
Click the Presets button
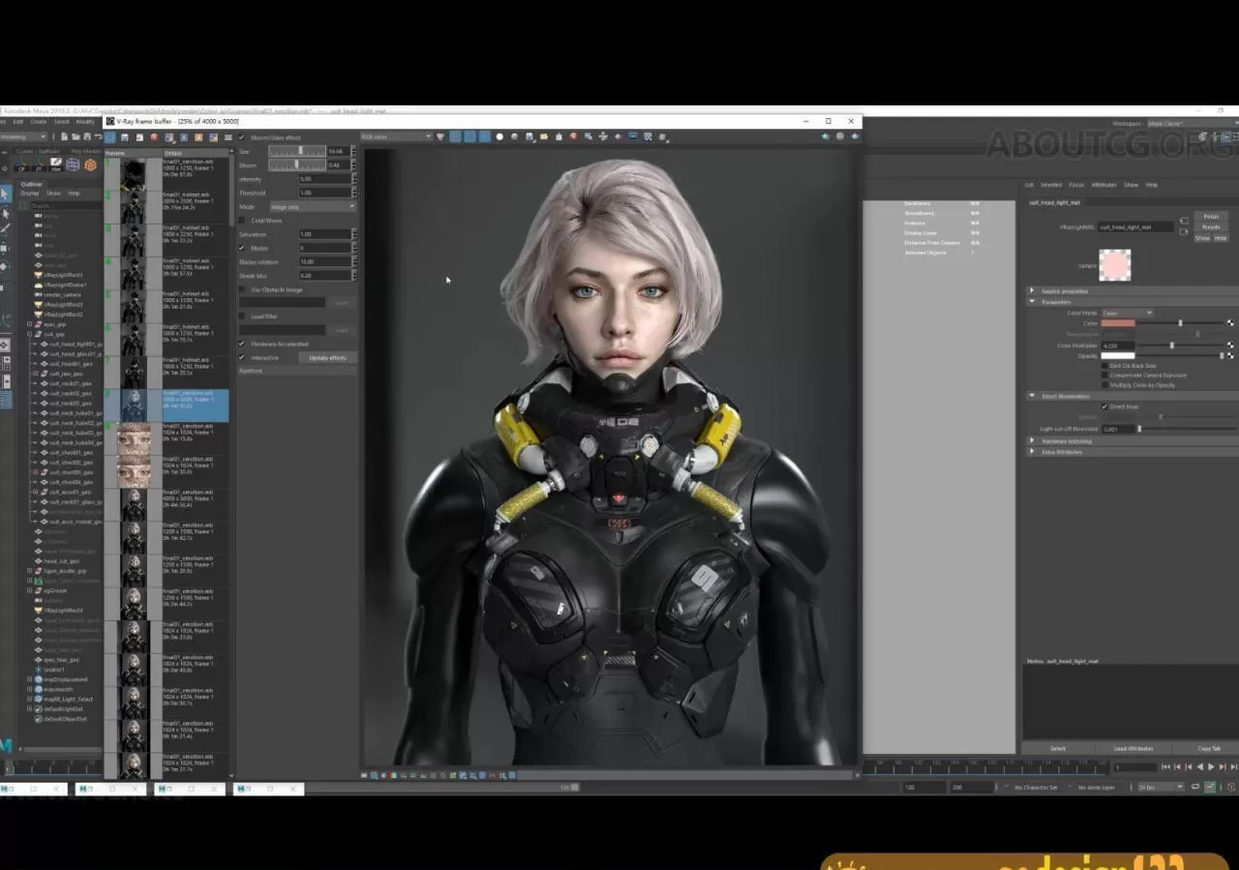(1210, 226)
